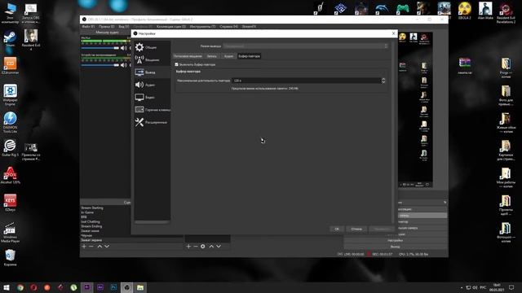Move the source up with the arrow icon
Image resolution: width=522 pixels, height=293 pixels.
pos(211,246)
